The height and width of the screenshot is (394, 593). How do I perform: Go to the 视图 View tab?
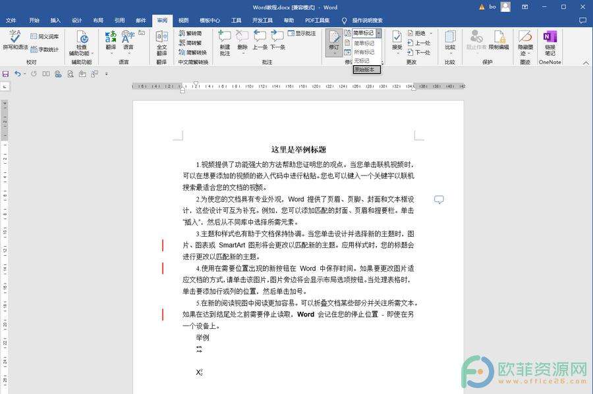coord(183,20)
